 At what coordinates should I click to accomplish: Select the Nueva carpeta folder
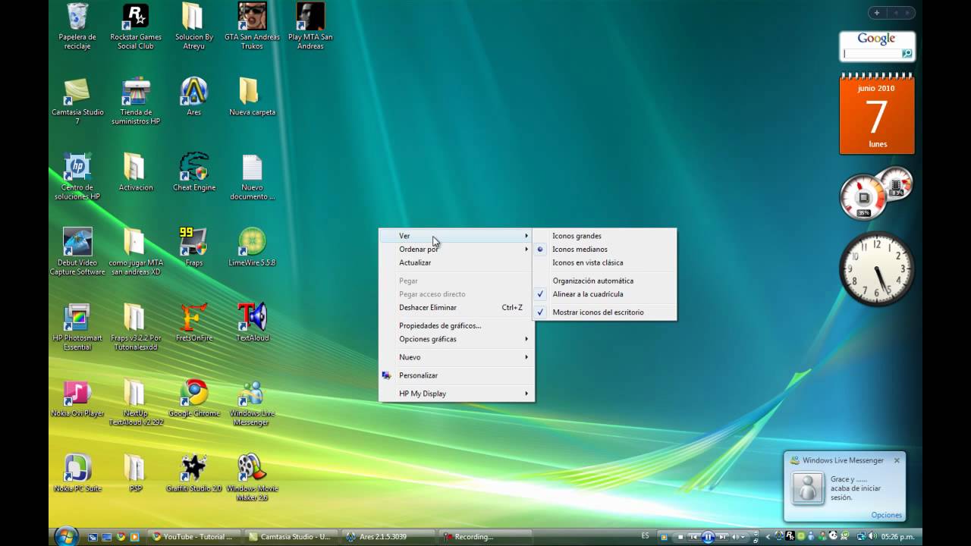pyautogui.click(x=252, y=96)
